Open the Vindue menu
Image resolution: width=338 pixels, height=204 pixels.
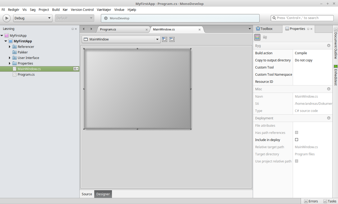click(x=119, y=10)
